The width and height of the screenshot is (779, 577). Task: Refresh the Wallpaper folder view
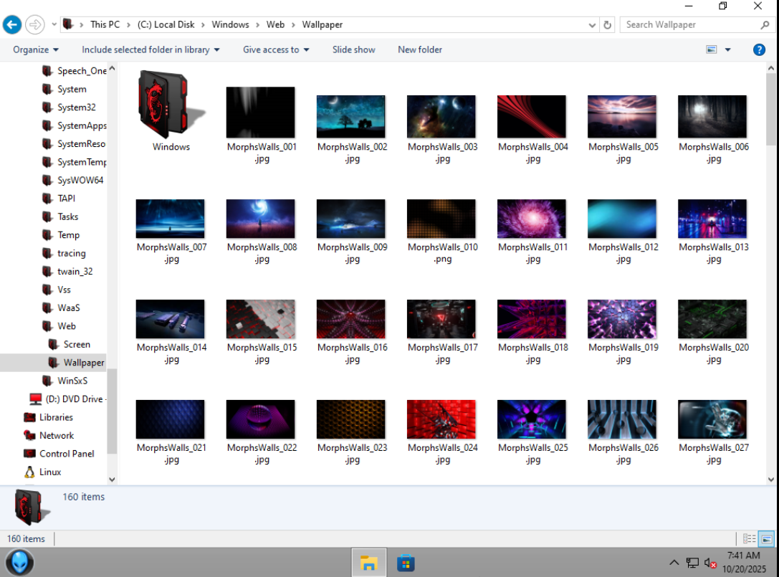click(x=607, y=24)
